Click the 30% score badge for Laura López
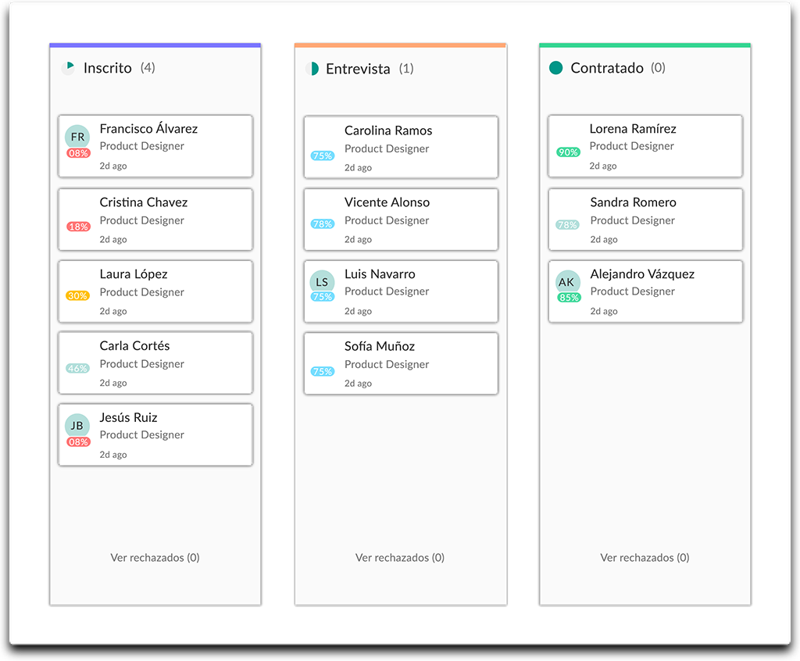The height and width of the screenshot is (661, 800). (77, 296)
